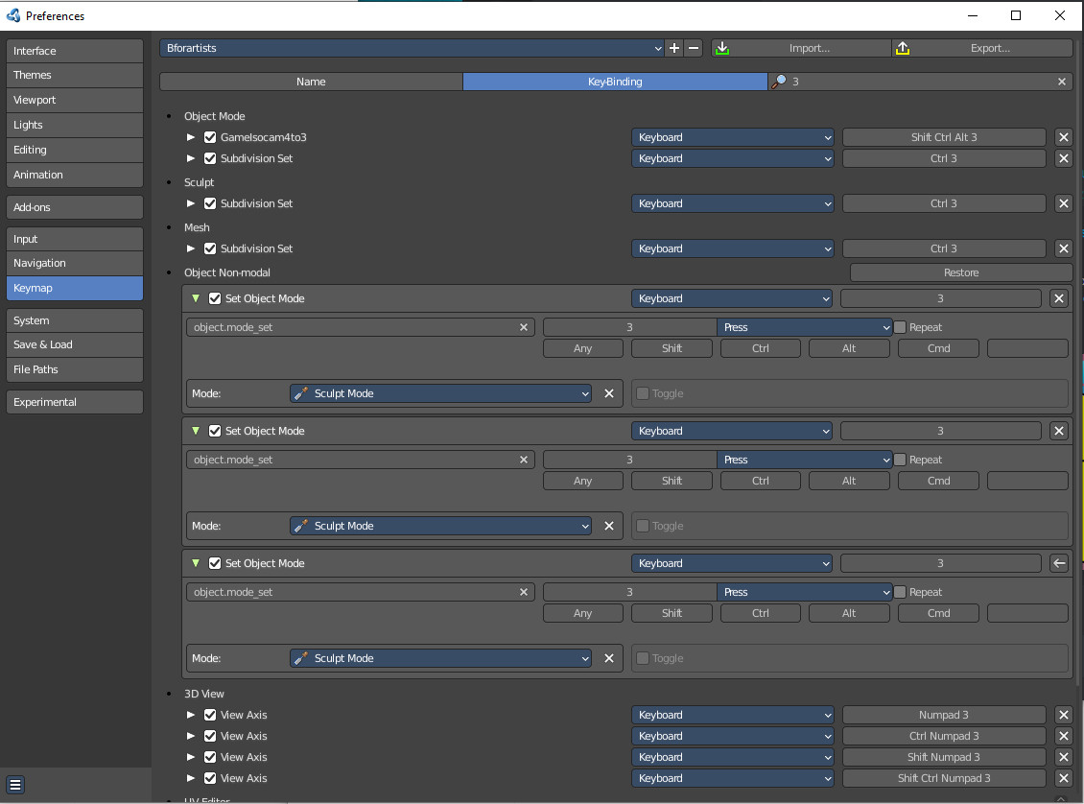This screenshot has height=804, width=1084.
Task: Enable Repeat in second Set Object Mode
Action: [900, 460]
